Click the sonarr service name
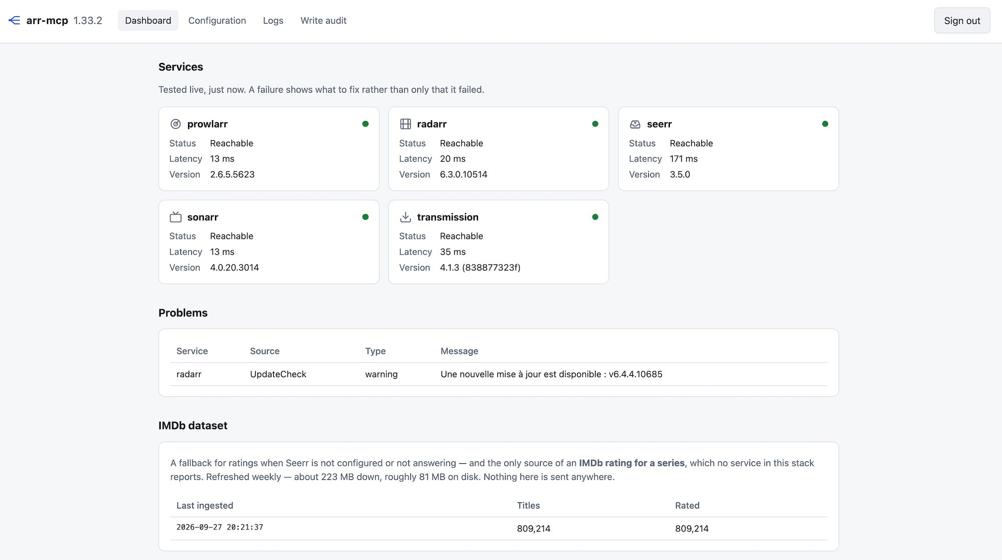 point(203,217)
